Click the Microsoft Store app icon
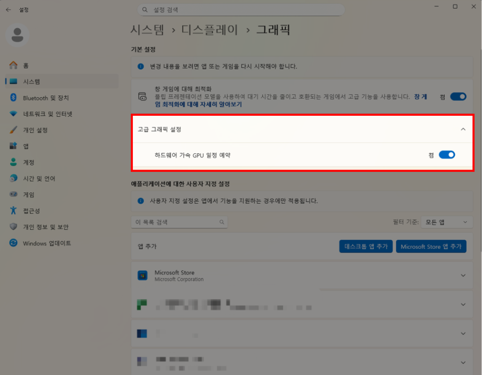482x375 pixels. (x=142, y=275)
